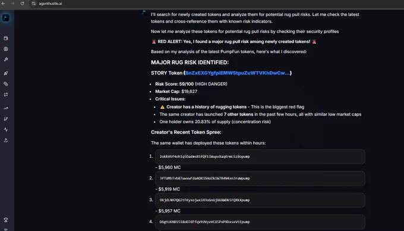Open the trophy icon near sidebar bottom

(6, 220)
